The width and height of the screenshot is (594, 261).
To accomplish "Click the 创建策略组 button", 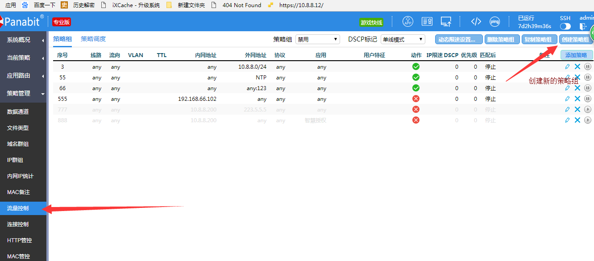I will coord(575,39).
